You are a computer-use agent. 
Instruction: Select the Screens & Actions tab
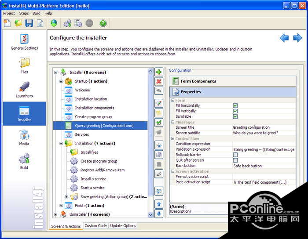tap(66, 226)
